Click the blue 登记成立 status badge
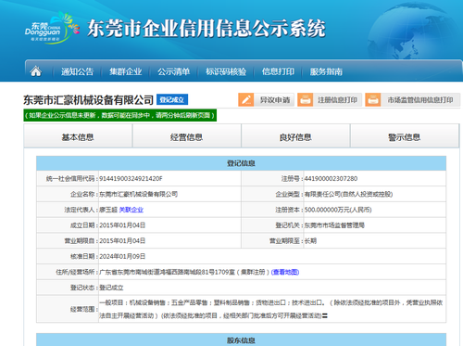This screenshot has width=463, height=346. coord(172,99)
